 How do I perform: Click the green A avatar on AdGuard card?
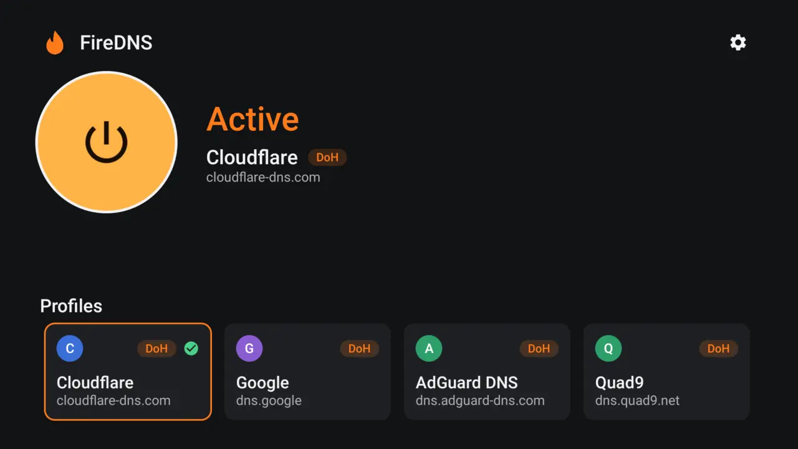(x=429, y=349)
